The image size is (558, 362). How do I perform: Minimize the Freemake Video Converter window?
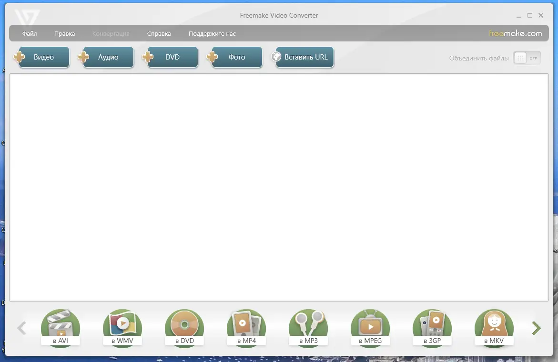[519, 16]
